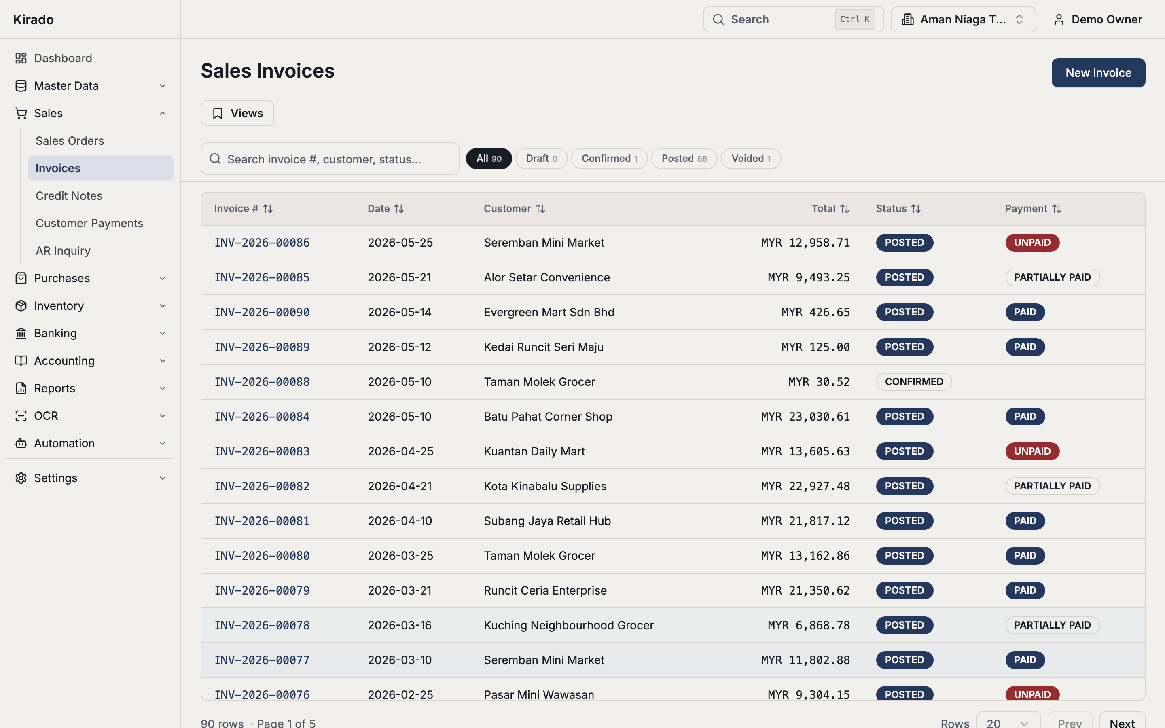Click the Kuantan Daily Mart customer cell
Image resolution: width=1165 pixels, height=728 pixels.
pos(534,451)
